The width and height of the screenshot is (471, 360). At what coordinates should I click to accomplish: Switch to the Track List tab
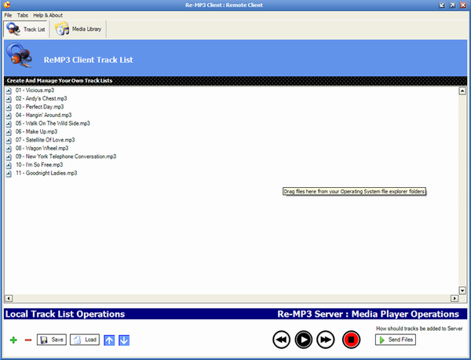(x=26, y=29)
